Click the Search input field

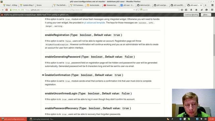(159, 10)
